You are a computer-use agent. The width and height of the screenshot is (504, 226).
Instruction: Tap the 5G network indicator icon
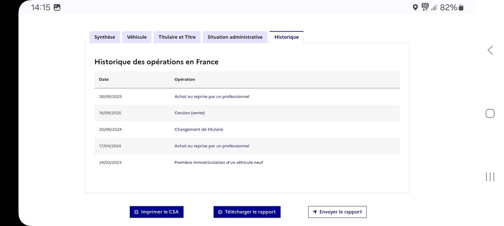pos(425,7)
